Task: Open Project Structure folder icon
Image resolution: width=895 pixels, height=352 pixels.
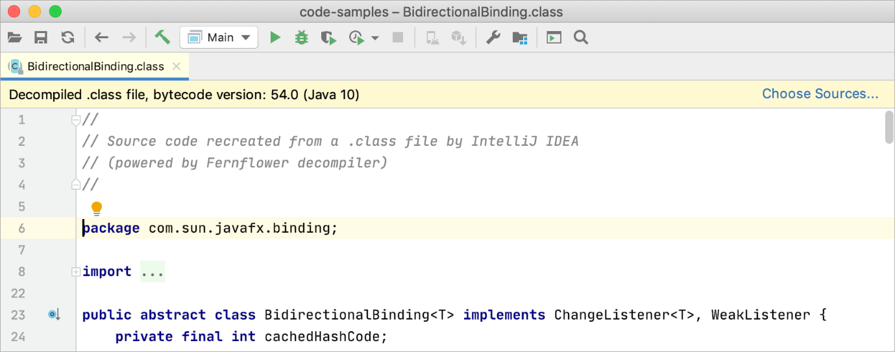Action: coord(519,38)
